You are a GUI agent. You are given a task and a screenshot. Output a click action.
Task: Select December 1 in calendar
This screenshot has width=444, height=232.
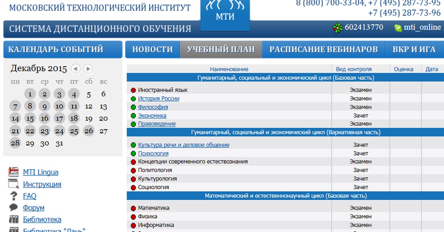(x=30, y=94)
